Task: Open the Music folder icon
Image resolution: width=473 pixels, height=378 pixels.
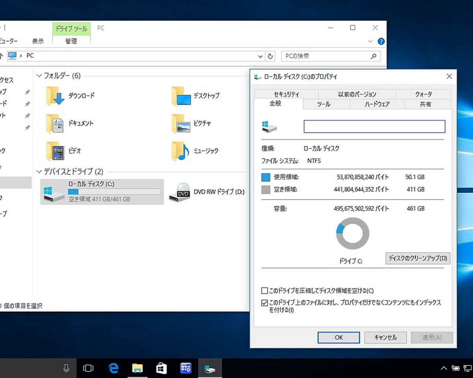Action: (x=181, y=151)
